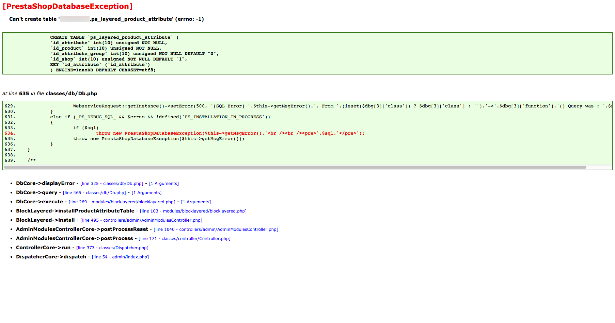Click the 'DbCore->execute' stack entry name

[x=40, y=202]
